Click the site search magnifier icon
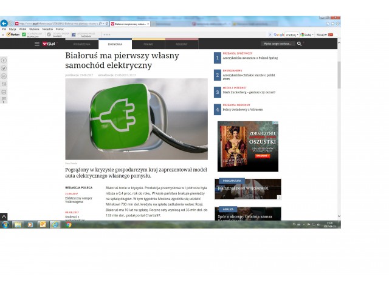The image size is (389, 291). click(299, 44)
